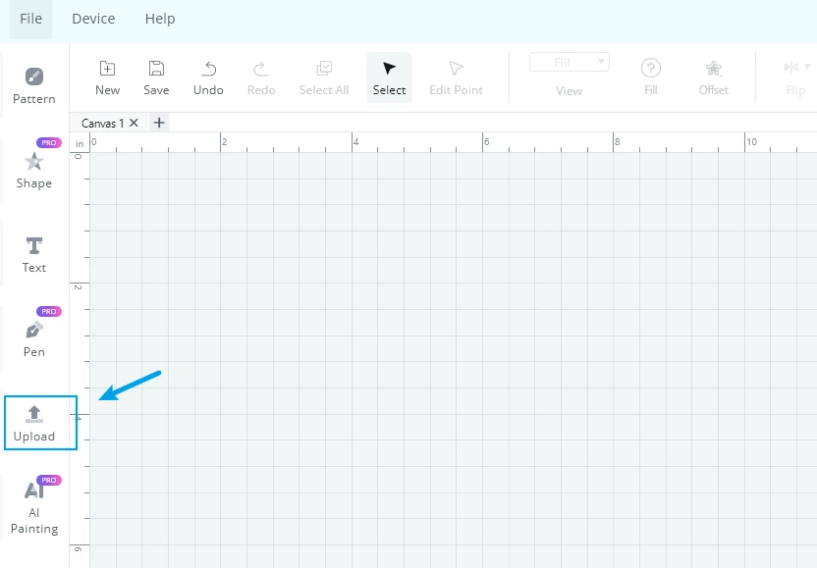Viewport: 817px width, 568px height.
Task: Click the 'in' ruler unit label
Action: [80, 143]
